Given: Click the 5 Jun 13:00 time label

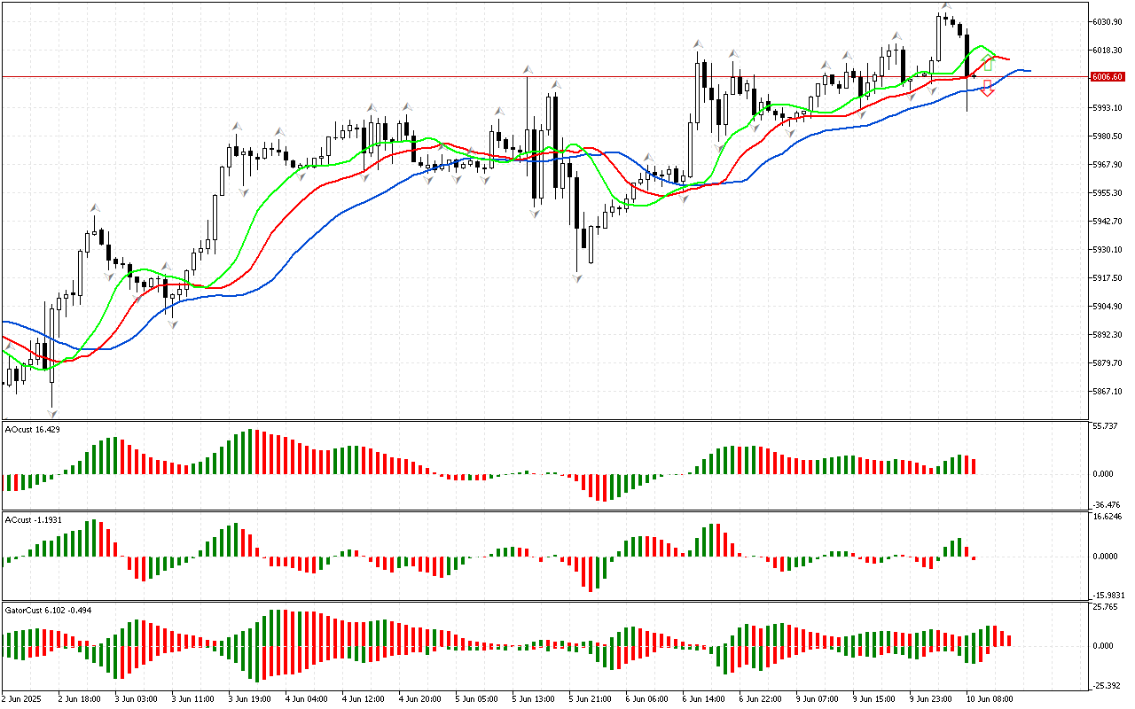Looking at the screenshot, I should pyautogui.click(x=533, y=698).
